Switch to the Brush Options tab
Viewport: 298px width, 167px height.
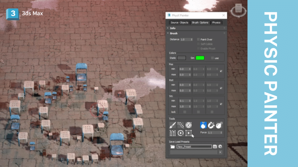tap(200, 23)
